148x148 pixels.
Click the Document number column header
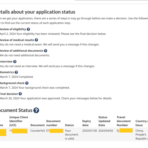click(x=53, y=123)
